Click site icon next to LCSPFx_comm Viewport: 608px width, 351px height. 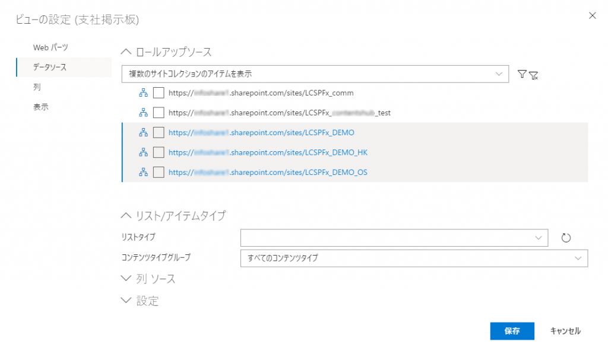[143, 92]
